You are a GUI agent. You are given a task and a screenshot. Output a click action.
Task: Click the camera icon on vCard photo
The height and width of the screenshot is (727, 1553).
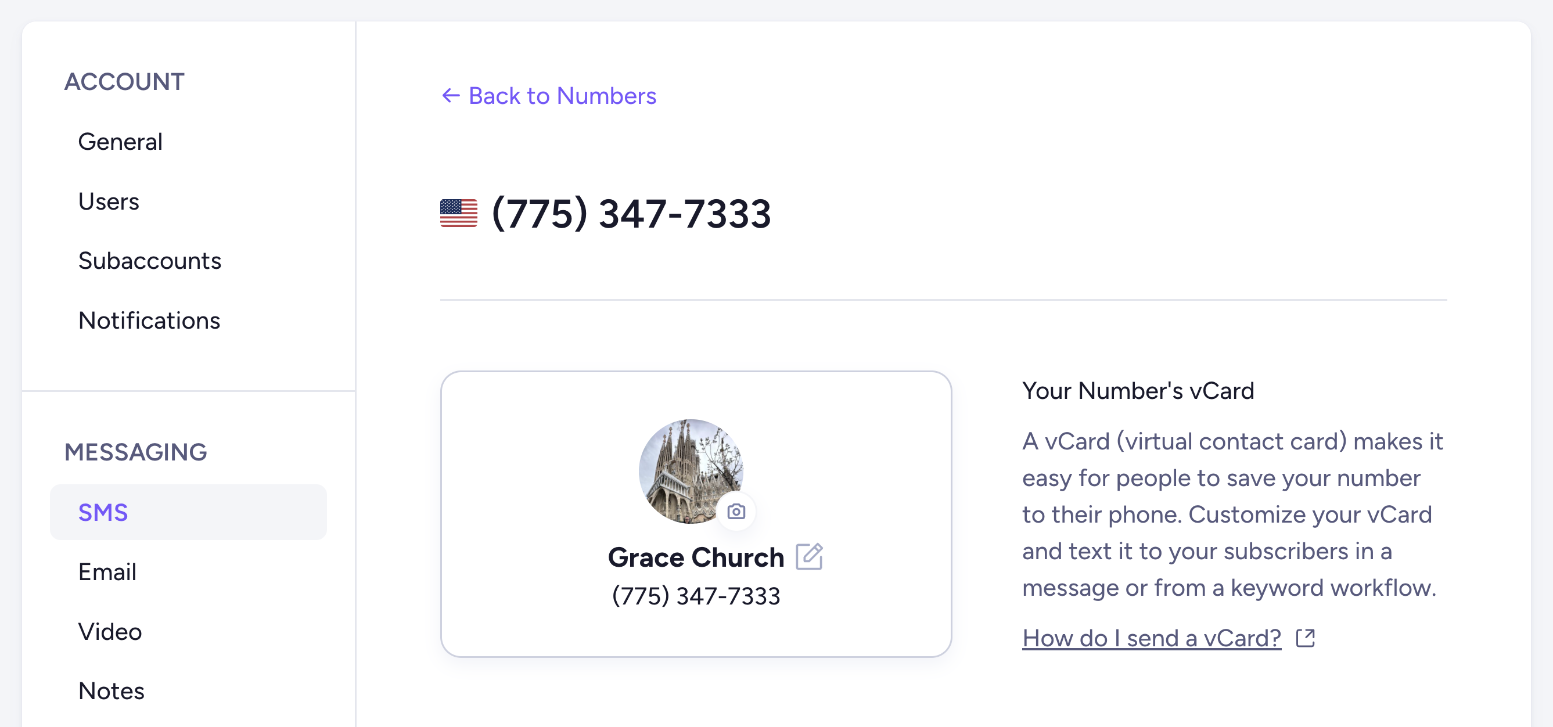click(736, 512)
